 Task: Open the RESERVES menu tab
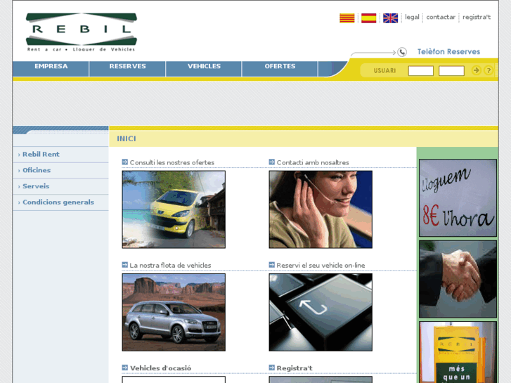pyautogui.click(x=127, y=68)
